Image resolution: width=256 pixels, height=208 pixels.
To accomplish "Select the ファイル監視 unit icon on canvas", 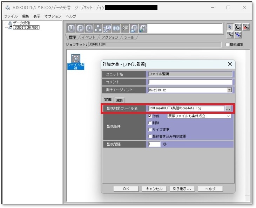I will (x=76, y=59).
